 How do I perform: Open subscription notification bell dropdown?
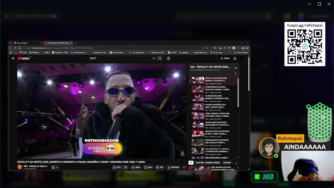[x=55, y=167]
